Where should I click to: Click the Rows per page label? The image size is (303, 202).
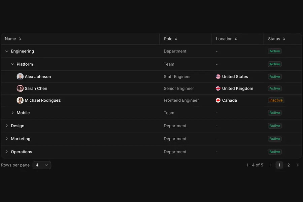15,165
